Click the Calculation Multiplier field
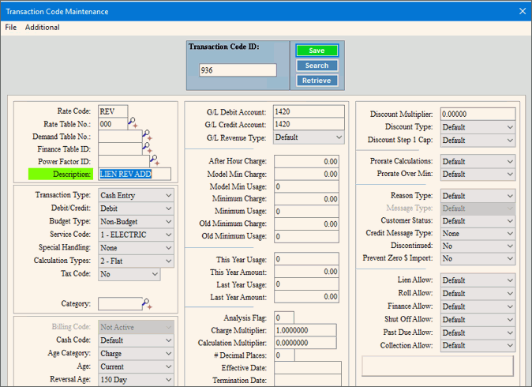Image resolution: width=532 pixels, height=387 pixels. pos(305,343)
